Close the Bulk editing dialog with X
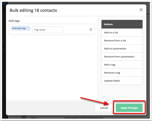This screenshot has width=152, height=121. (141, 10)
